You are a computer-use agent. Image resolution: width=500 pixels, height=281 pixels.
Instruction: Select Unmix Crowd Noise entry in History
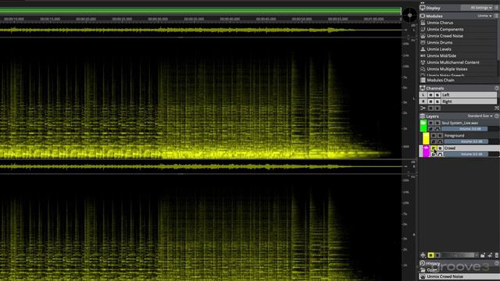pos(459,276)
